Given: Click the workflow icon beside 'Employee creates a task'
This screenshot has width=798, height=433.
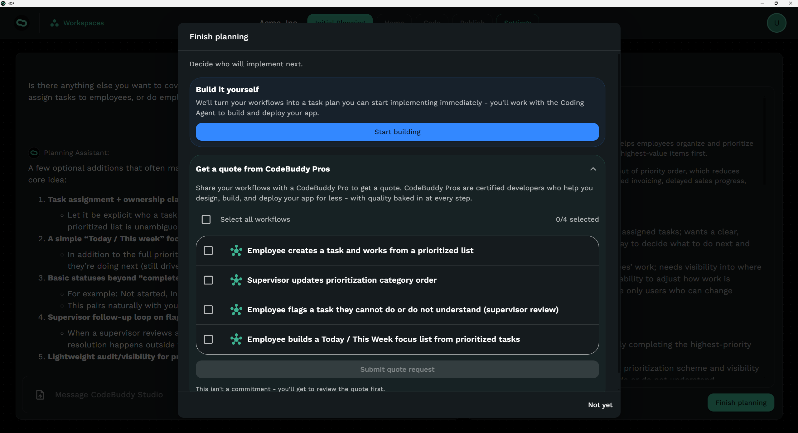Looking at the screenshot, I should (x=236, y=251).
